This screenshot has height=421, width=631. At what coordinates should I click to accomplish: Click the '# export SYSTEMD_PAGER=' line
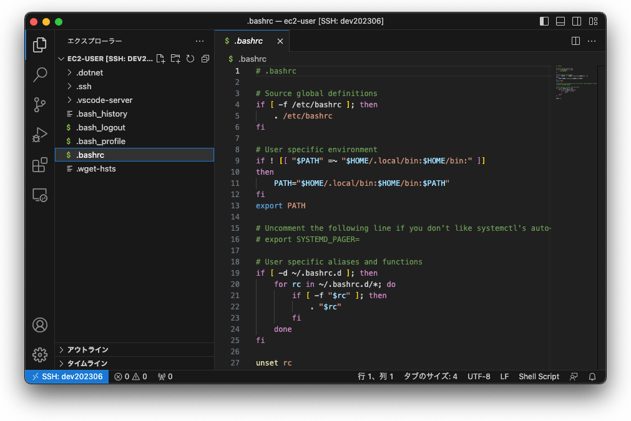(308, 240)
